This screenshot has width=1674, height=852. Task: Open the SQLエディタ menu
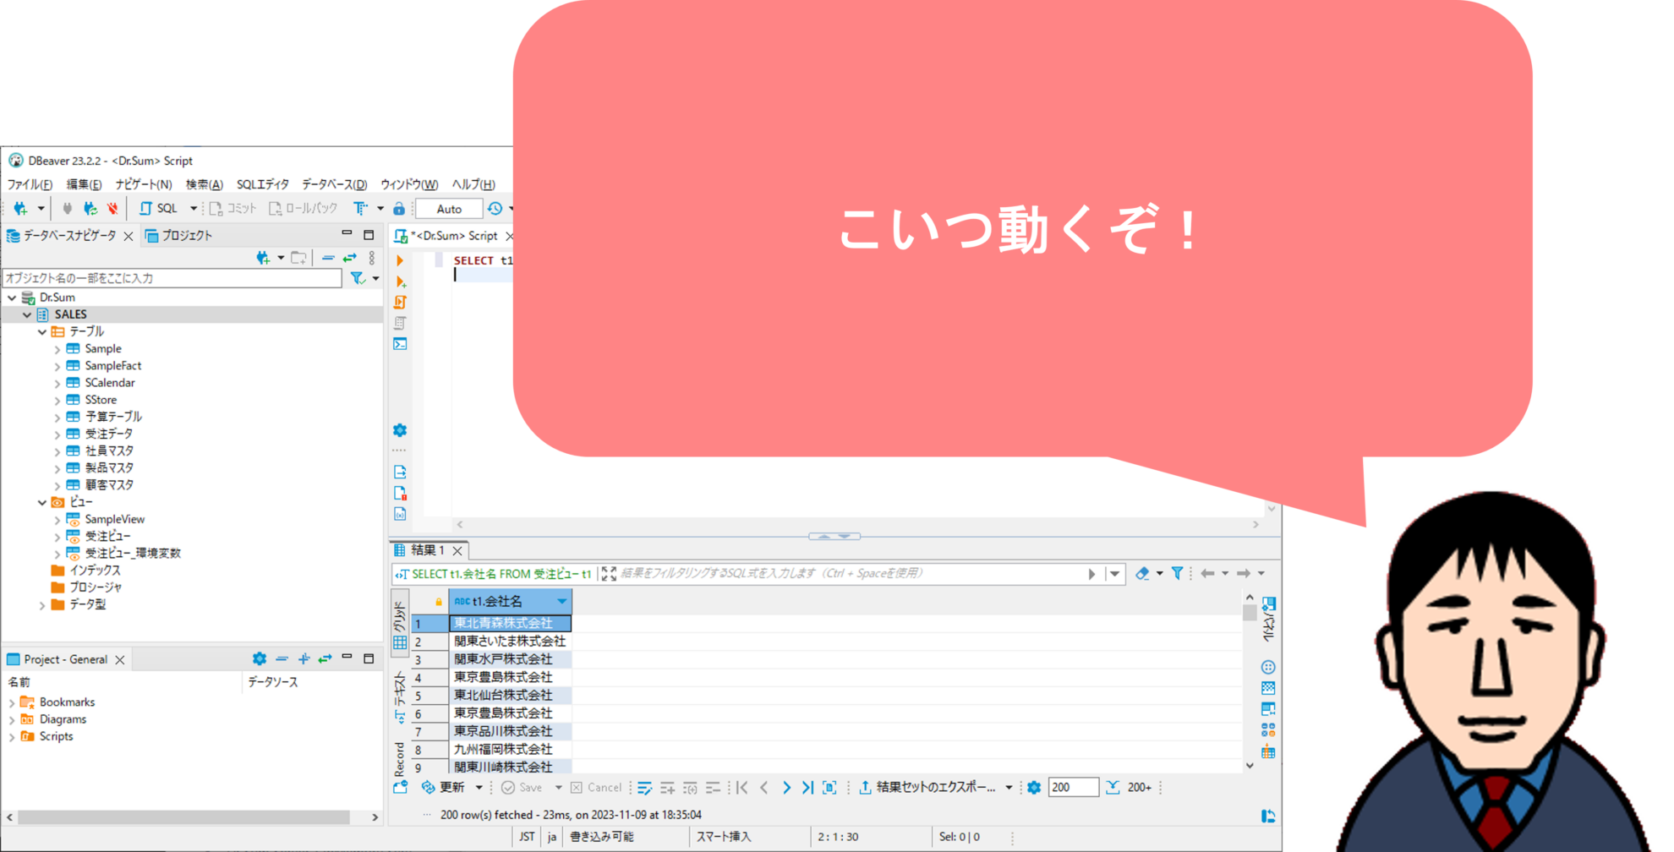click(262, 184)
